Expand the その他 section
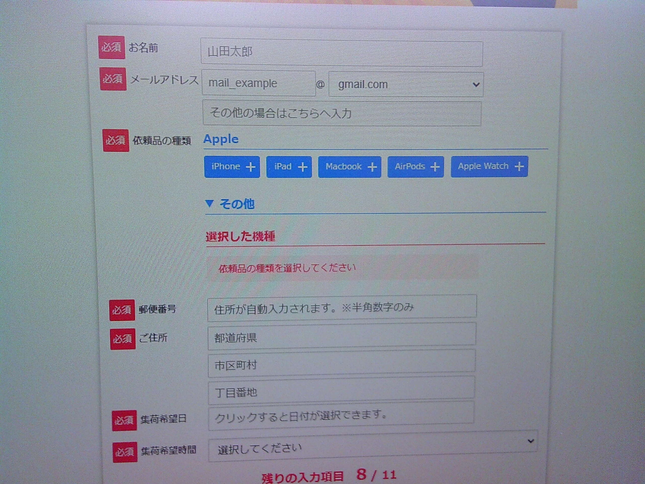The height and width of the screenshot is (484, 645). (230, 204)
